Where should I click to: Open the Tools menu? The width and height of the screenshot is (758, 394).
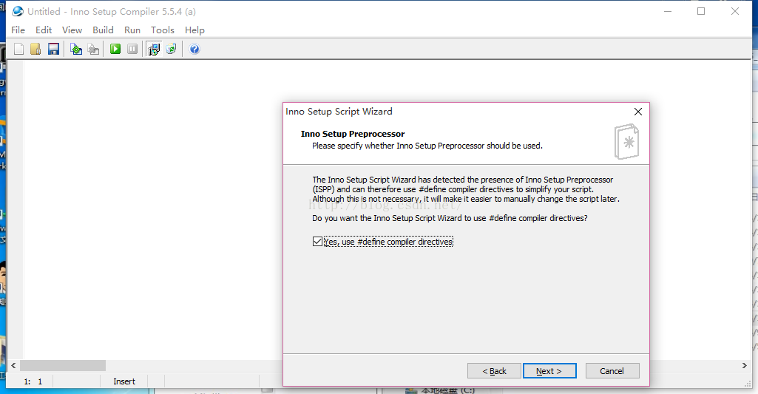click(x=163, y=30)
